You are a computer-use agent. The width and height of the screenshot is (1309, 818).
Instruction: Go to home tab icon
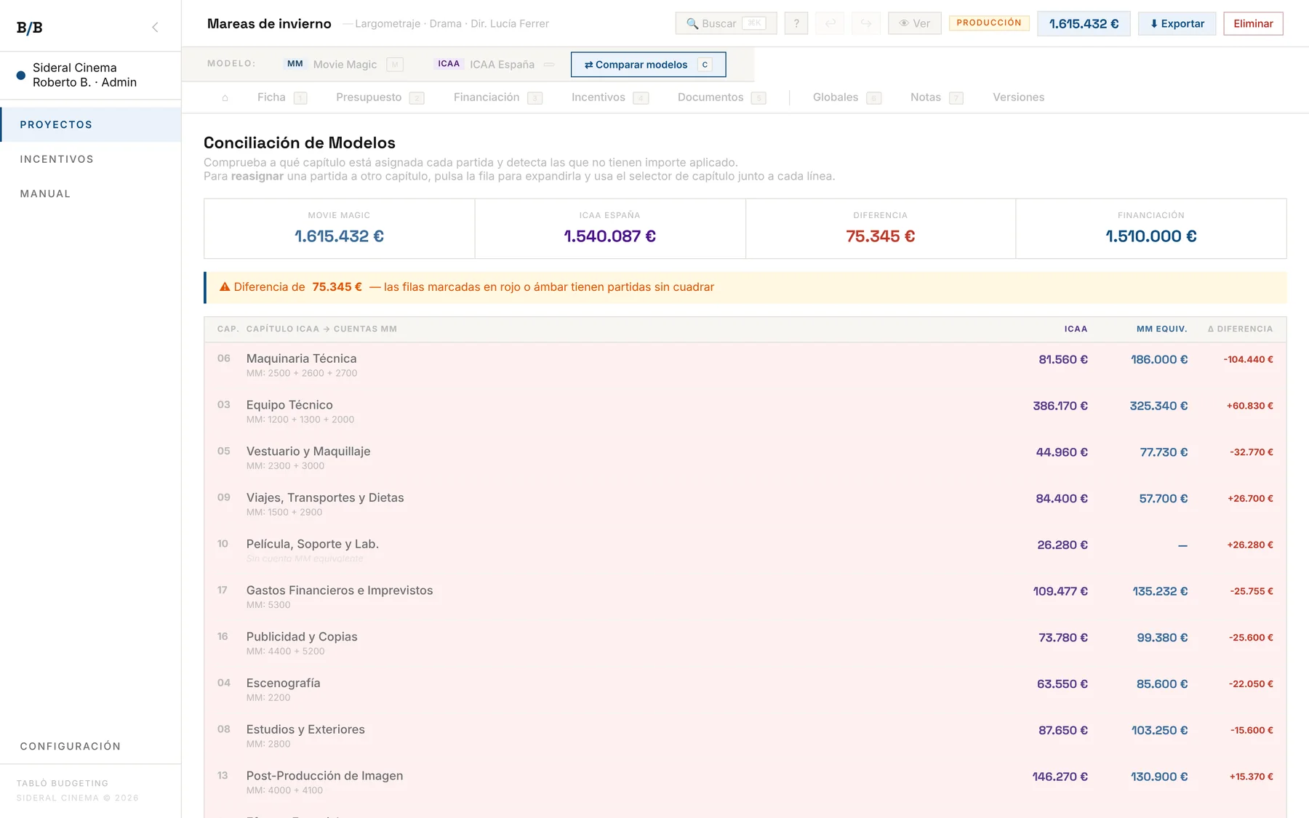pyautogui.click(x=225, y=97)
